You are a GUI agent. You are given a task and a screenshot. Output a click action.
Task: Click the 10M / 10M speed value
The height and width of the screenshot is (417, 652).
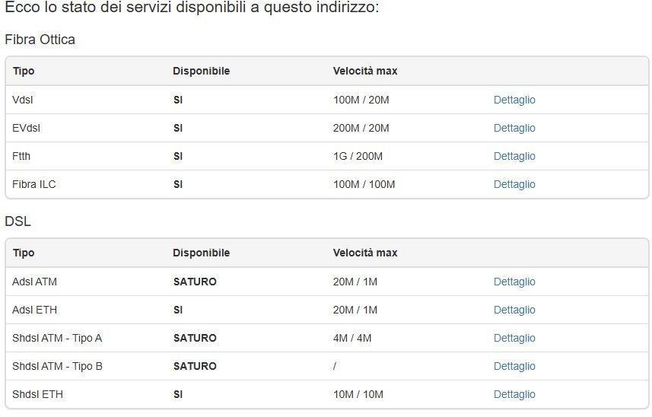[358, 394]
